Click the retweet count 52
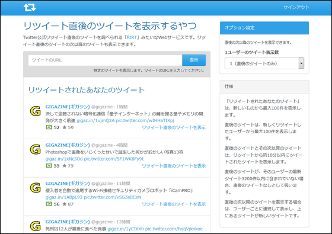 (56, 127)
